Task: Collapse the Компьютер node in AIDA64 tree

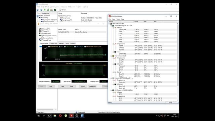Action: point(38,18)
